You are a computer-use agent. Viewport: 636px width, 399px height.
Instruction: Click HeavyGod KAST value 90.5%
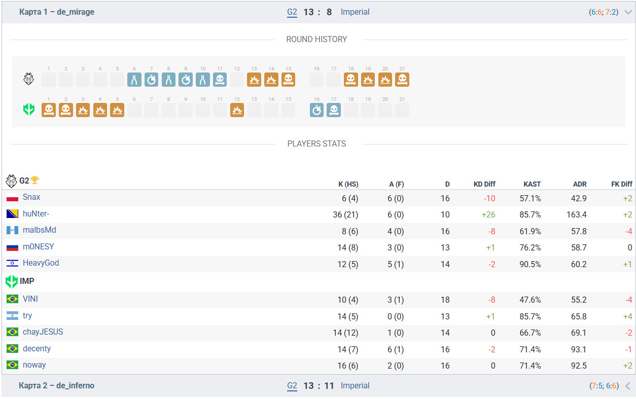point(530,265)
